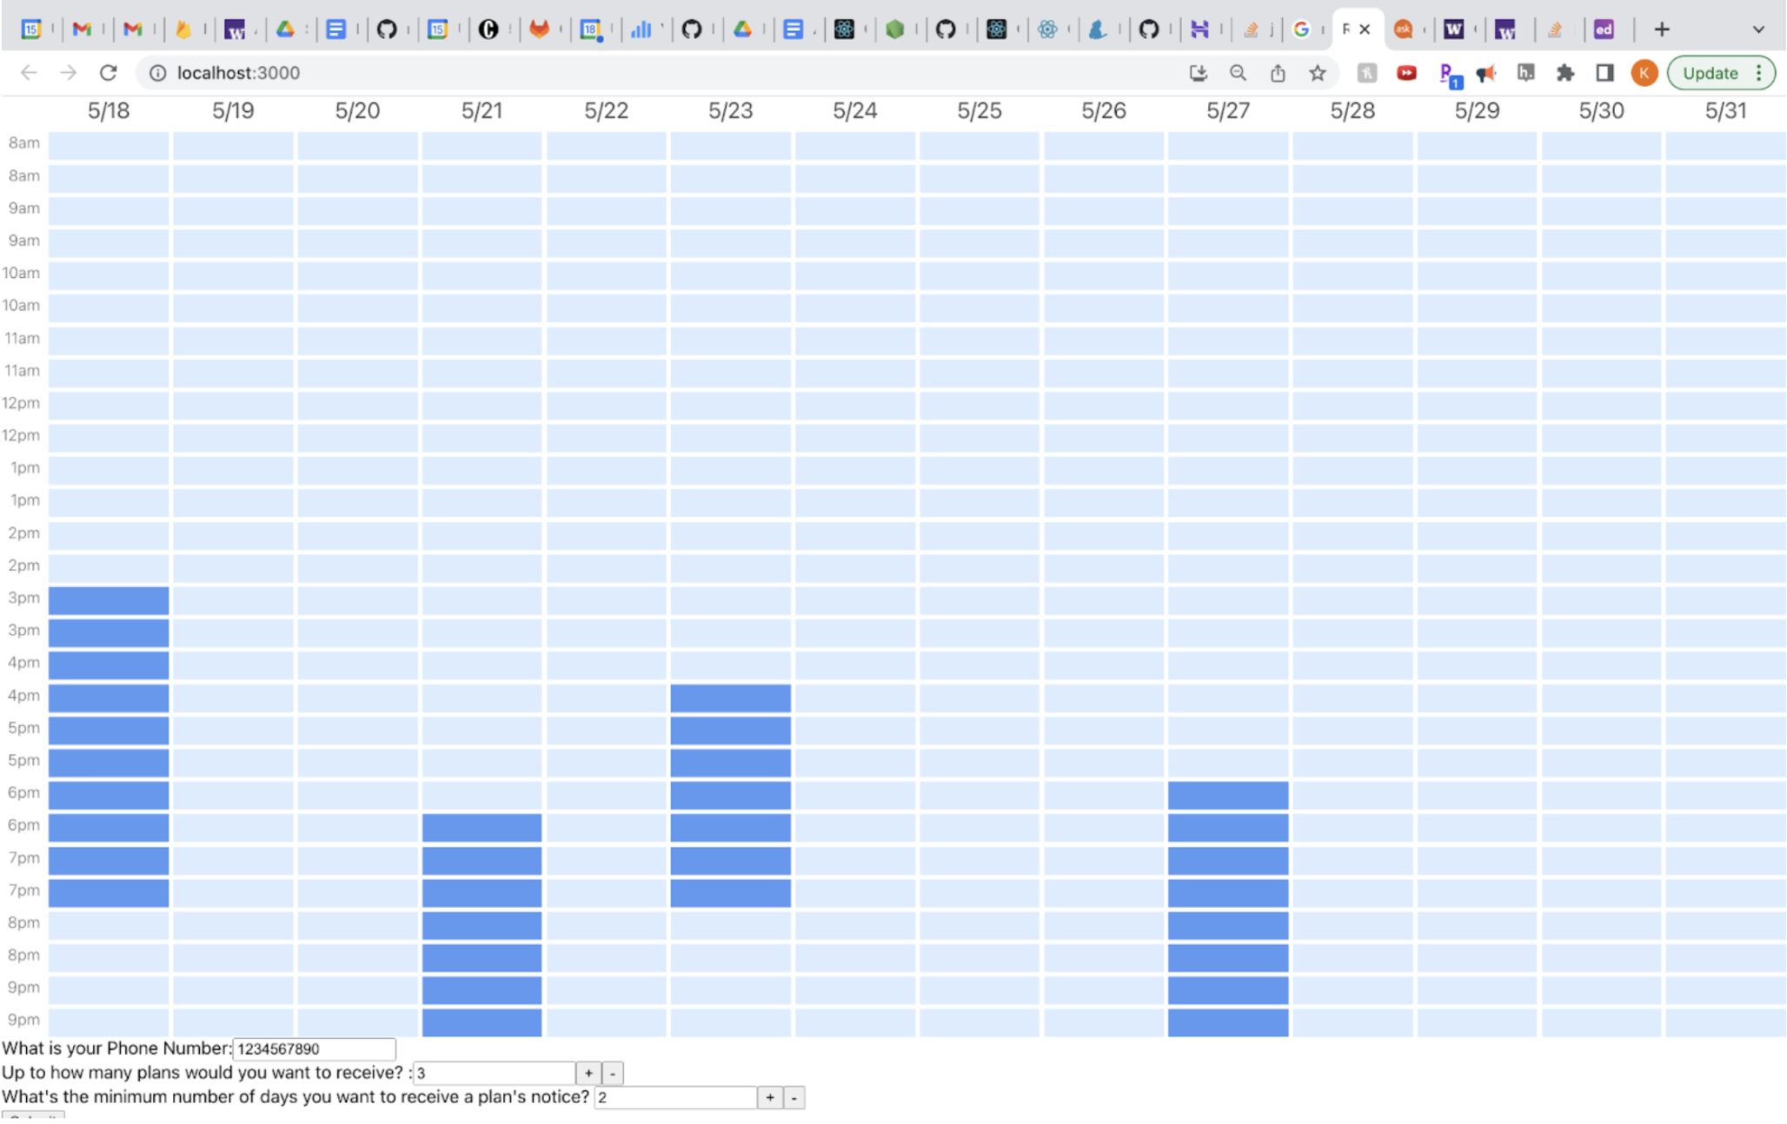
Task: Switch to the Google G tab
Action: [1301, 30]
